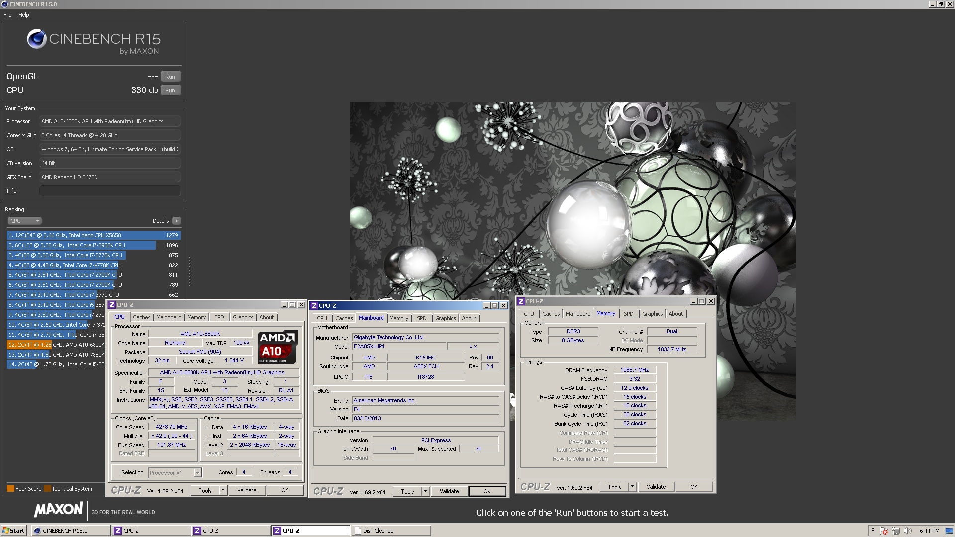Switch to Mainboard tab in left CPU-Z window

(169, 317)
